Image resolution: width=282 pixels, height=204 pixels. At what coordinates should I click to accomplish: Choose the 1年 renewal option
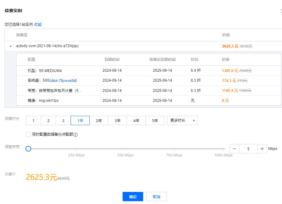pos(80,120)
